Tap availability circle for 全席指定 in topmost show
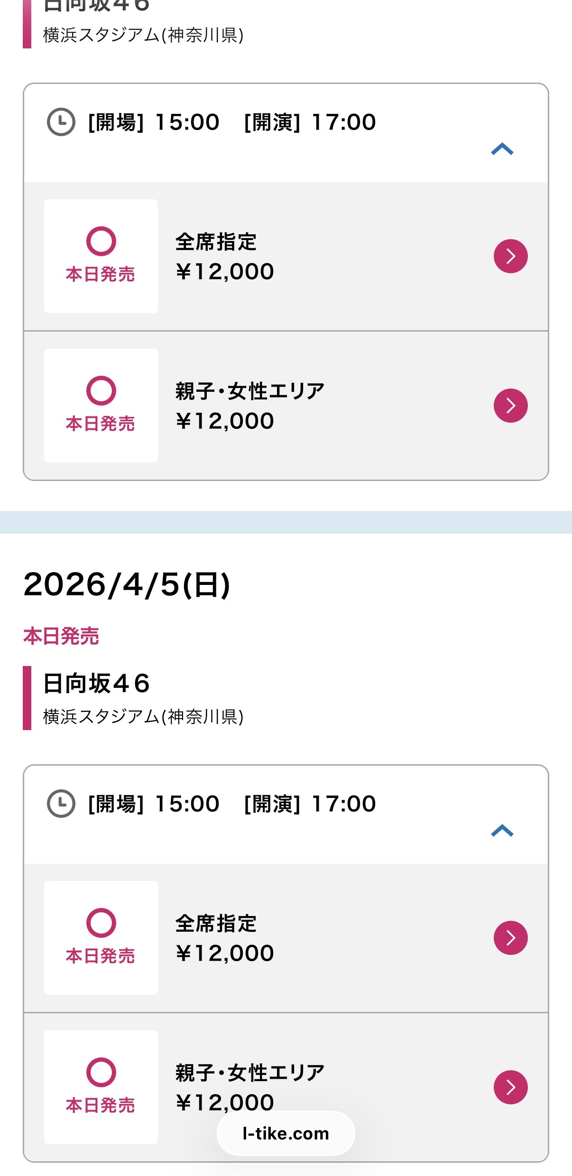Screen dimensions: 572x1176 point(101,241)
